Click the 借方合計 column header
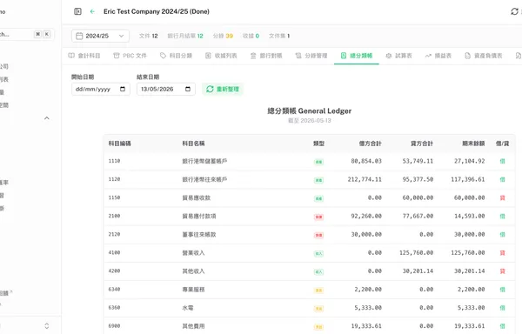Viewport: 522px width, 334px height. [x=371, y=144]
